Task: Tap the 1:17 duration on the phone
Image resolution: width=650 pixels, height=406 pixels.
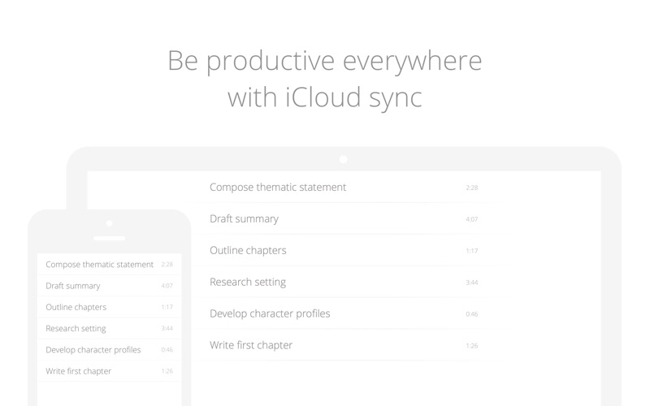Action: pyautogui.click(x=167, y=307)
